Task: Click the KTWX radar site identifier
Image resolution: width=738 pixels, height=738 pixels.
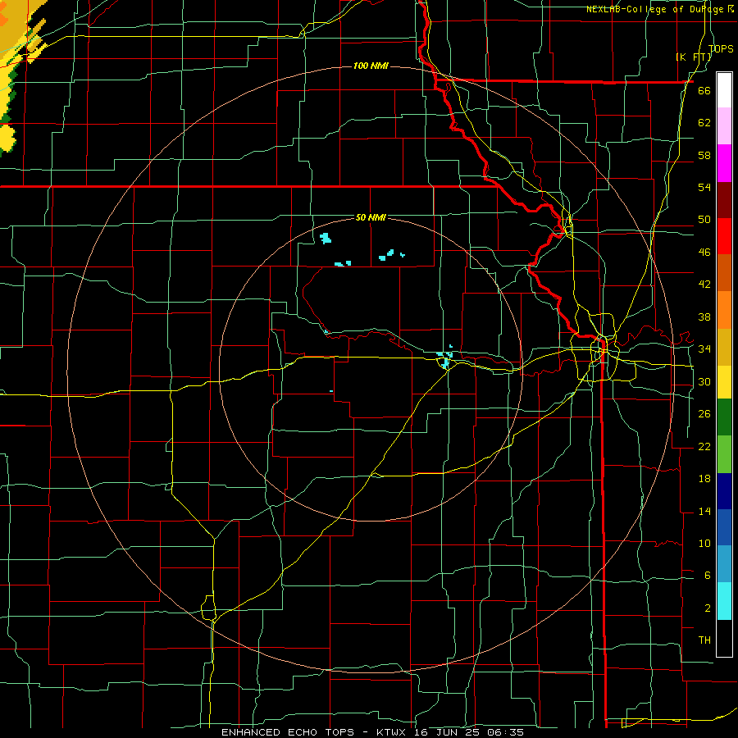Action: coord(390,732)
